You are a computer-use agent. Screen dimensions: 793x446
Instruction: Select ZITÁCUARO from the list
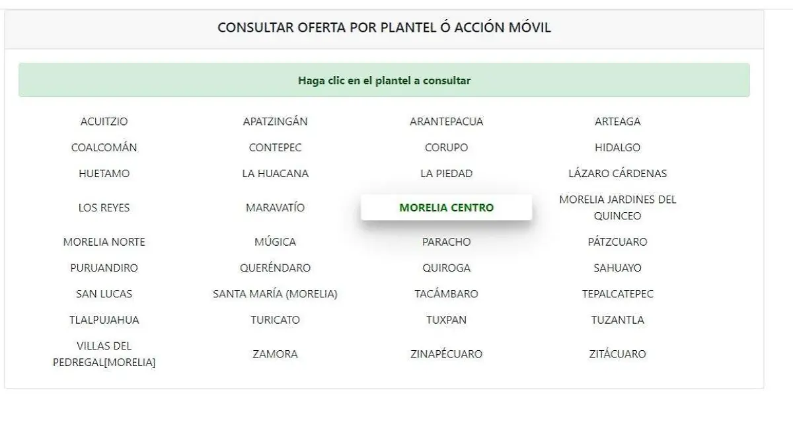click(618, 353)
